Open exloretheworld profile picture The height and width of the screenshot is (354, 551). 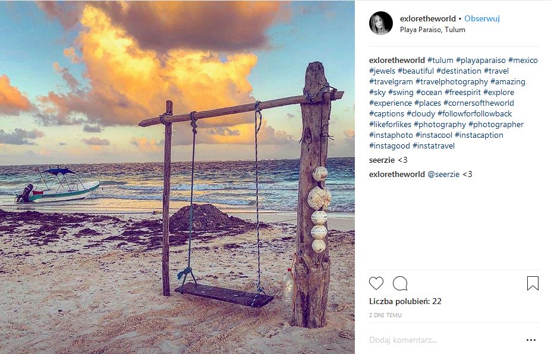click(x=381, y=23)
